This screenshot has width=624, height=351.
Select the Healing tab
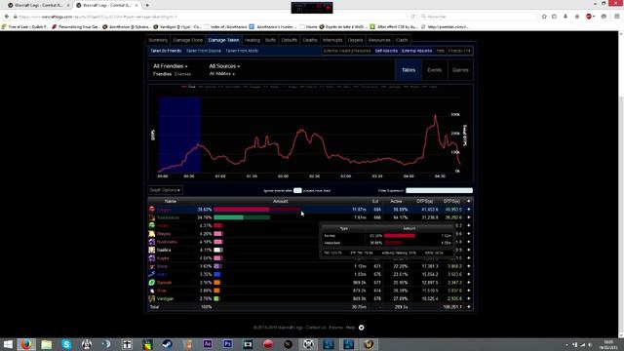point(252,40)
